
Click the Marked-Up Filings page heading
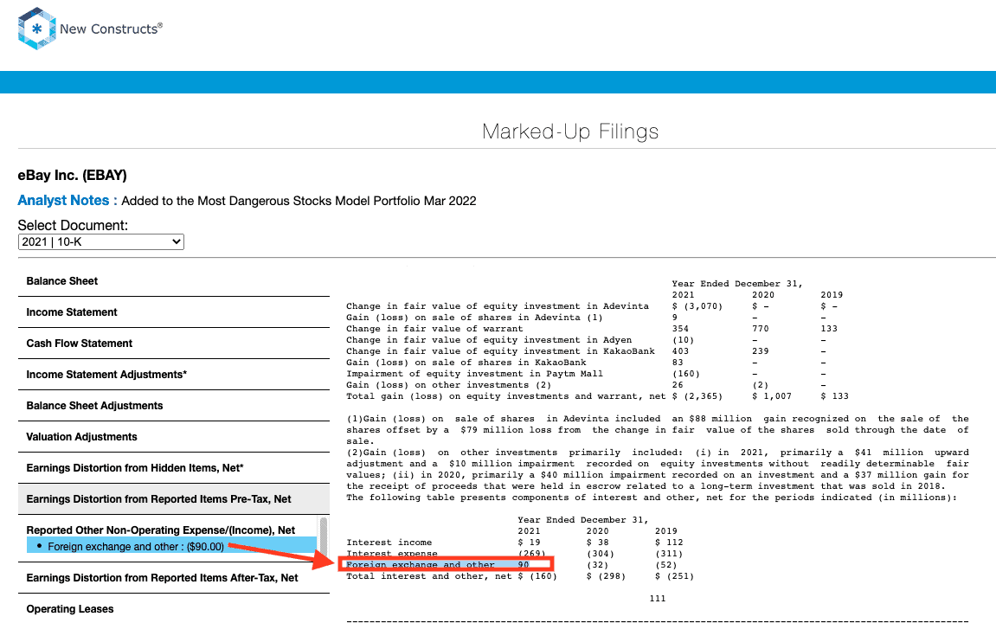click(x=569, y=132)
